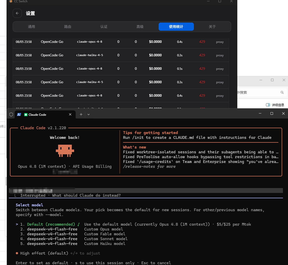288x265 pixels.
Task: Maximize the terminal window
Action: pyautogui.click(x=272, y=113)
